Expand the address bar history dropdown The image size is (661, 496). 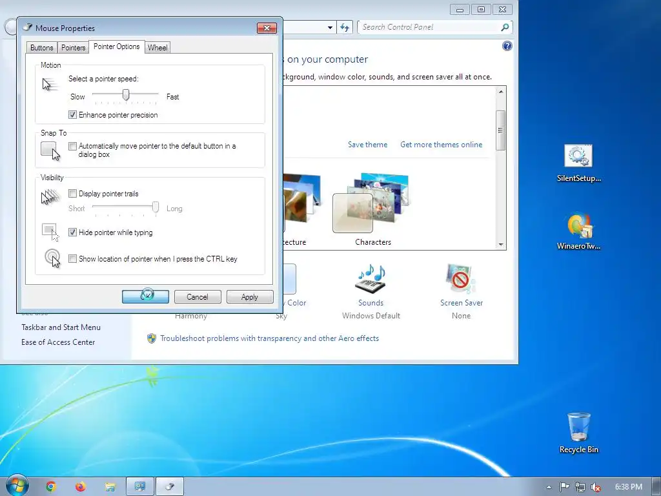(330, 27)
